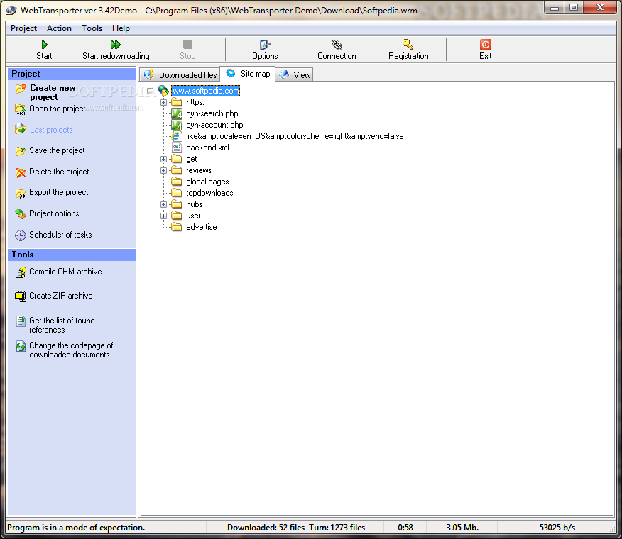622x539 pixels.
Task: Click Compile CHM-archive link
Action: click(65, 272)
